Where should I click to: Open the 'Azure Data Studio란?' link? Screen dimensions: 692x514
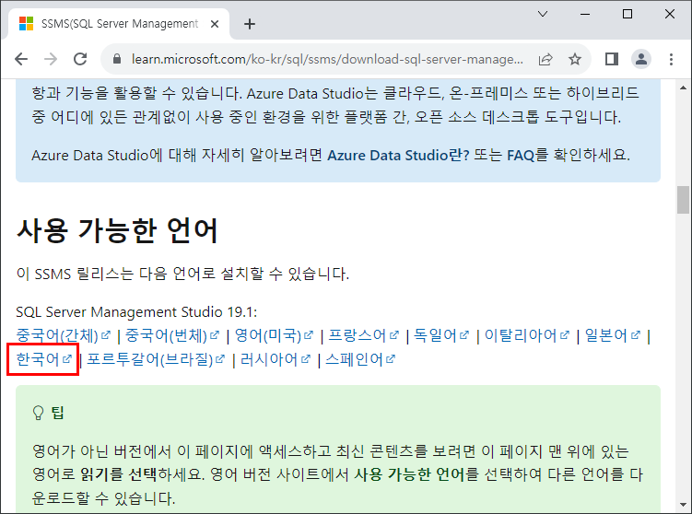[398, 156]
